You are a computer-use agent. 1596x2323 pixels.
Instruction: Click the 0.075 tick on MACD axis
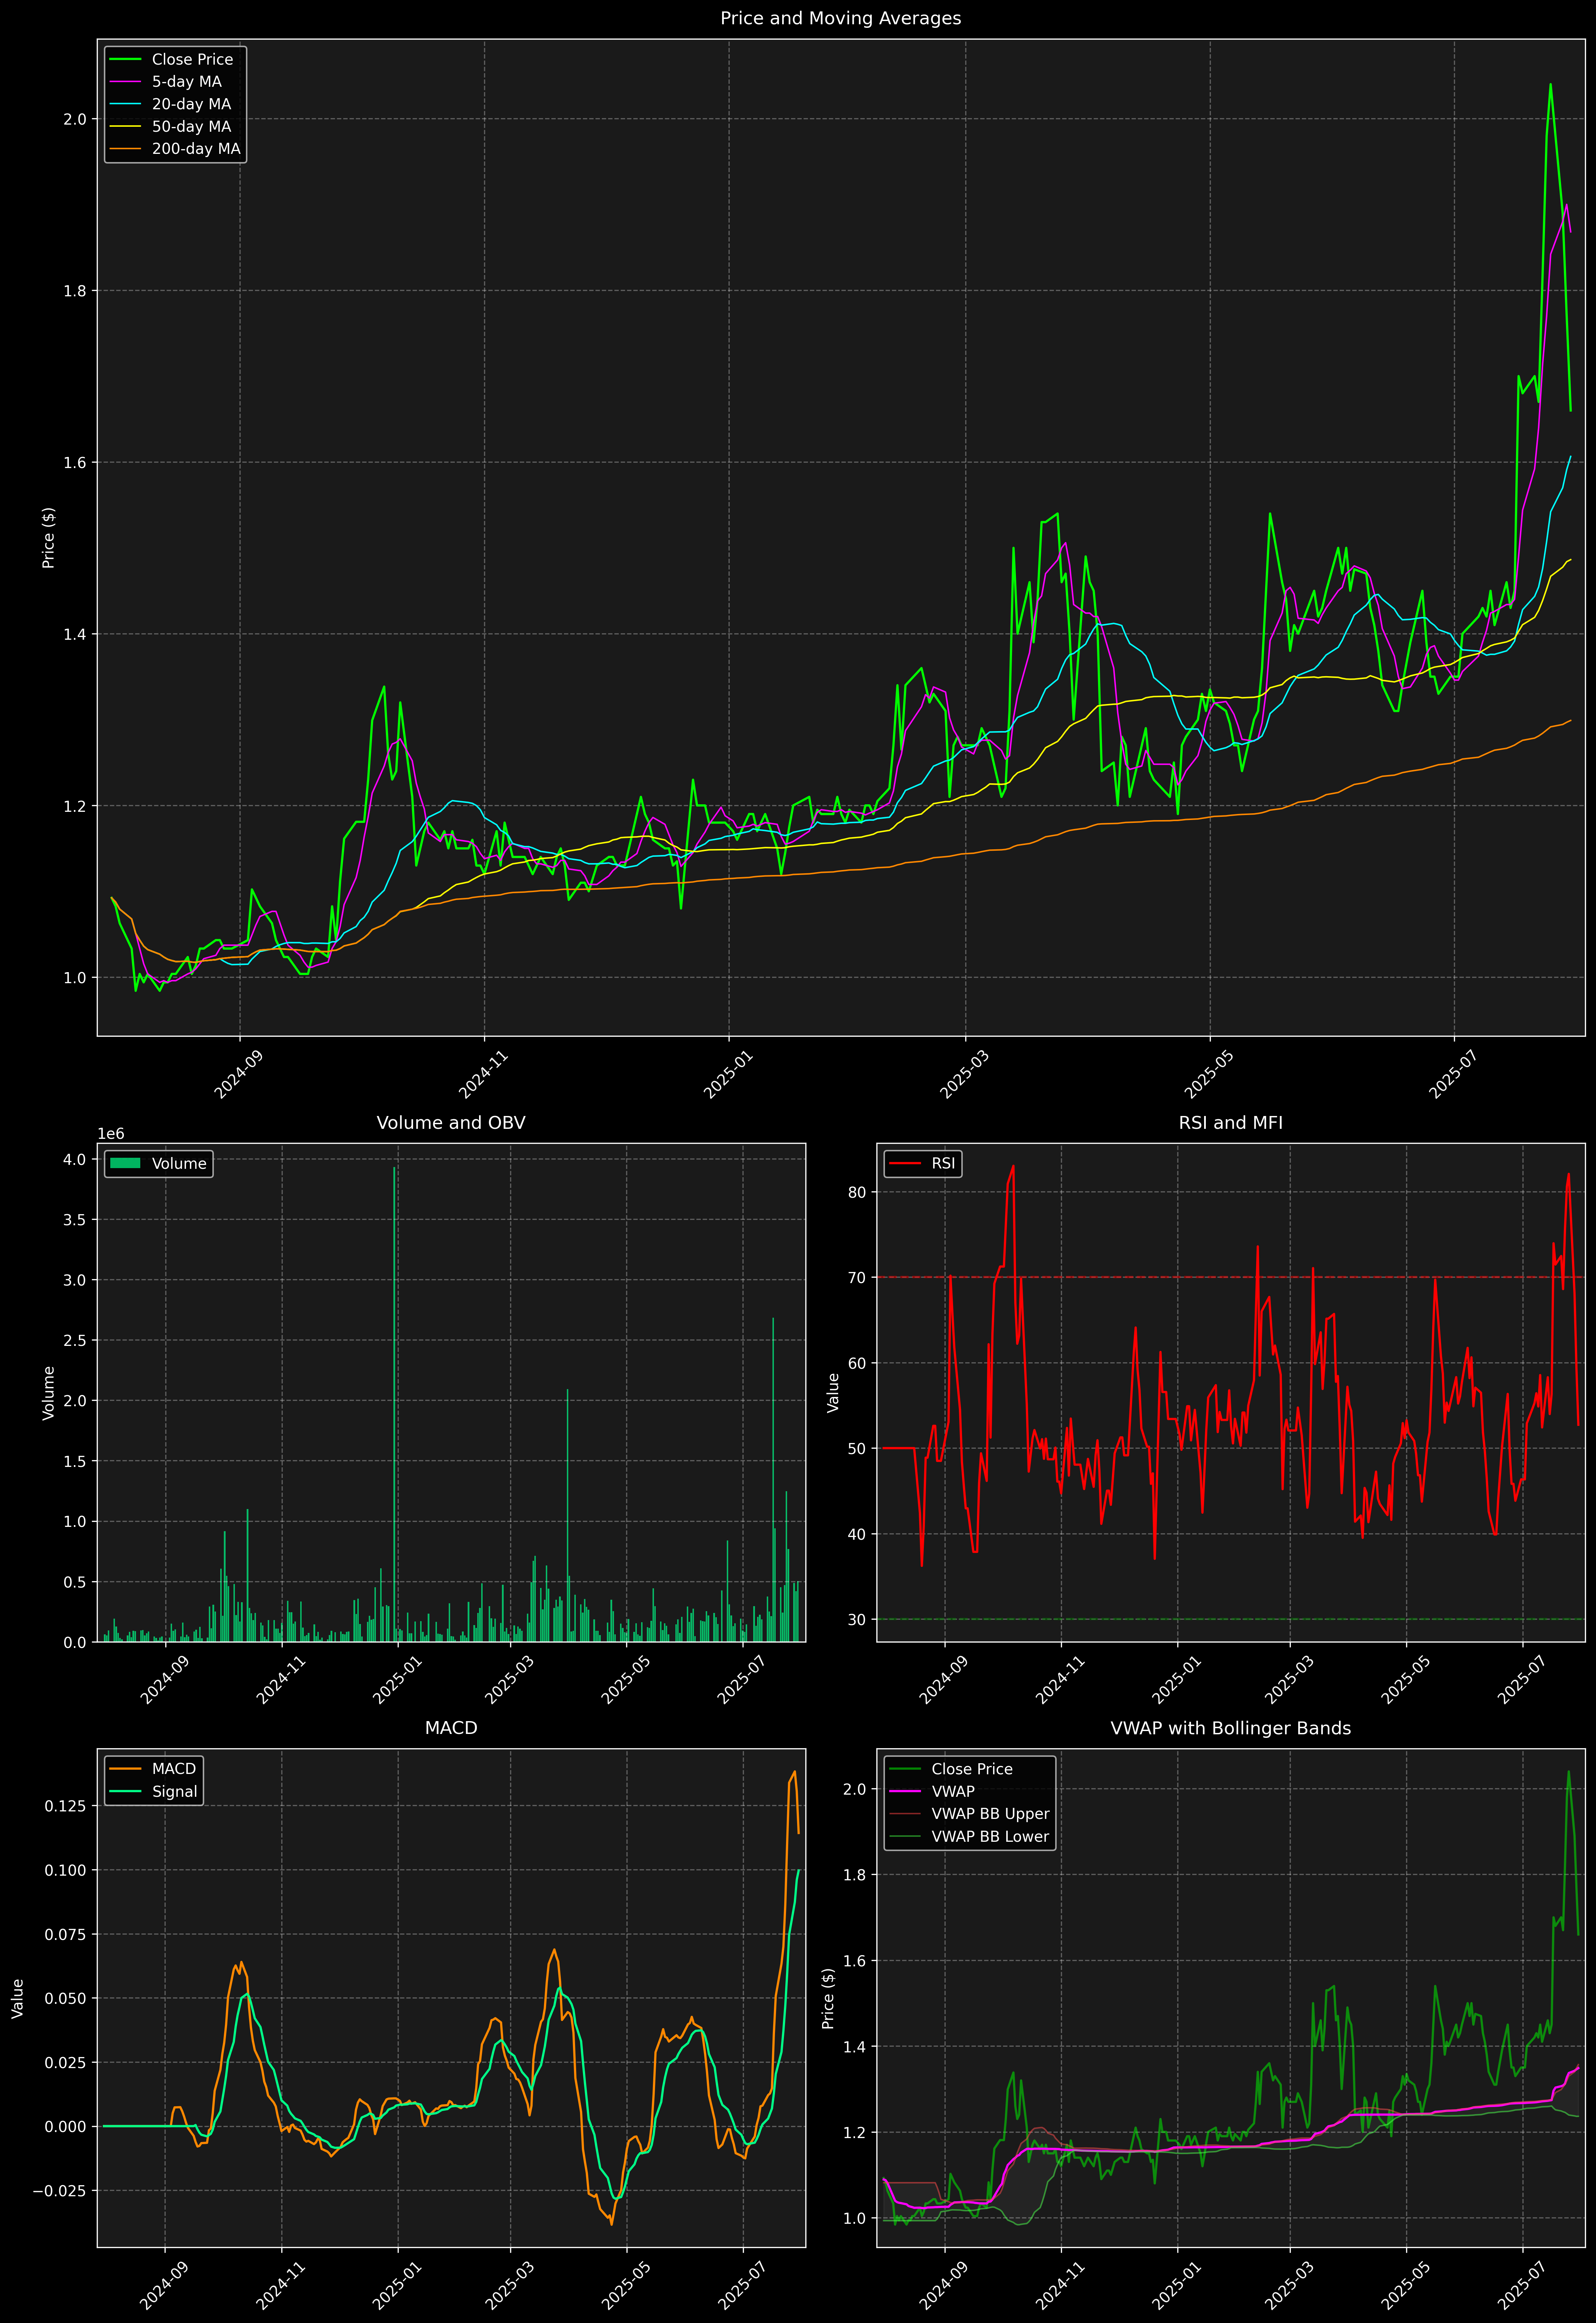(x=66, y=1934)
